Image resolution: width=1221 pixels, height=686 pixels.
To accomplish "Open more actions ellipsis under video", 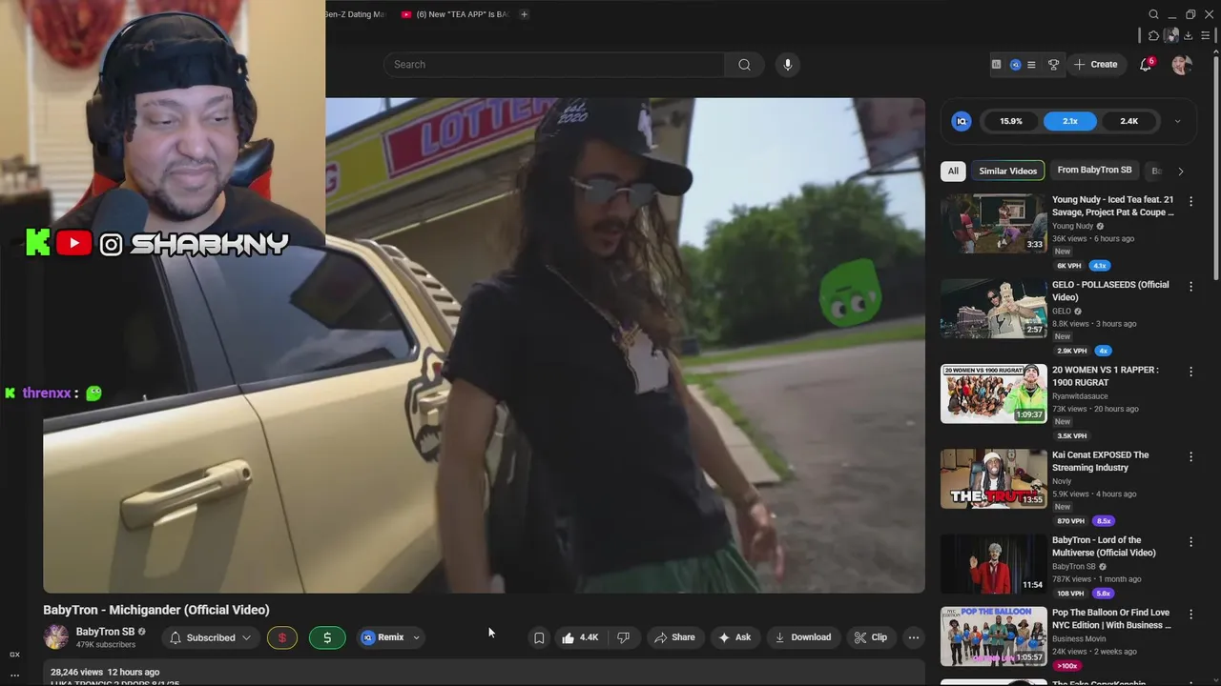I will (x=914, y=637).
